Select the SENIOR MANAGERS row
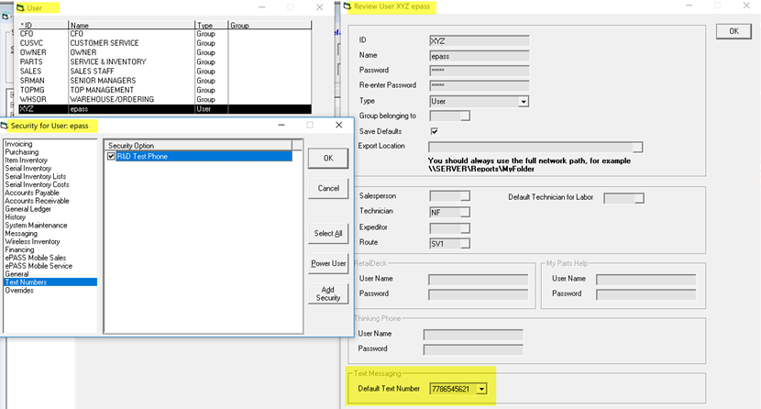The height and width of the screenshot is (409, 761). (x=164, y=81)
